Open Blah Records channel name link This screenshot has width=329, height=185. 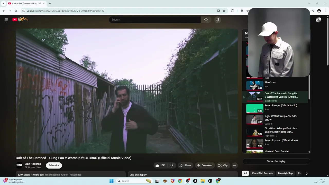point(33,164)
